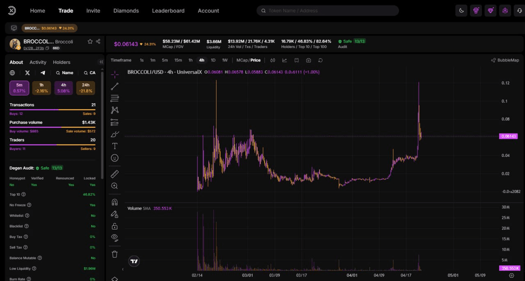Open the Leaderboard menu item

coord(168,11)
